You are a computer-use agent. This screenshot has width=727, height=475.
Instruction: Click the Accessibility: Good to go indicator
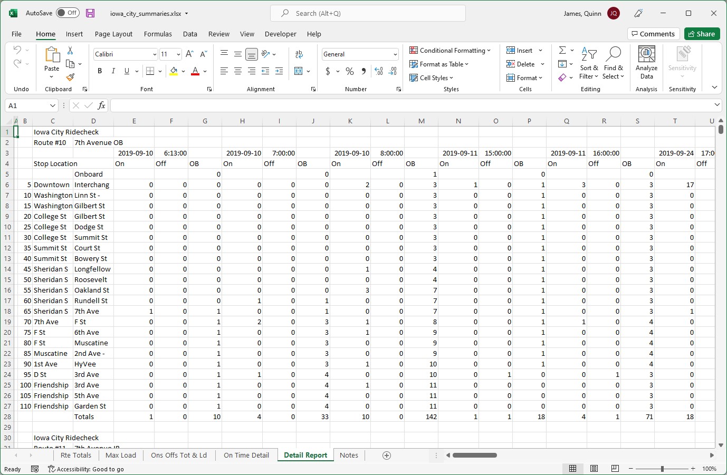point(86,469)
